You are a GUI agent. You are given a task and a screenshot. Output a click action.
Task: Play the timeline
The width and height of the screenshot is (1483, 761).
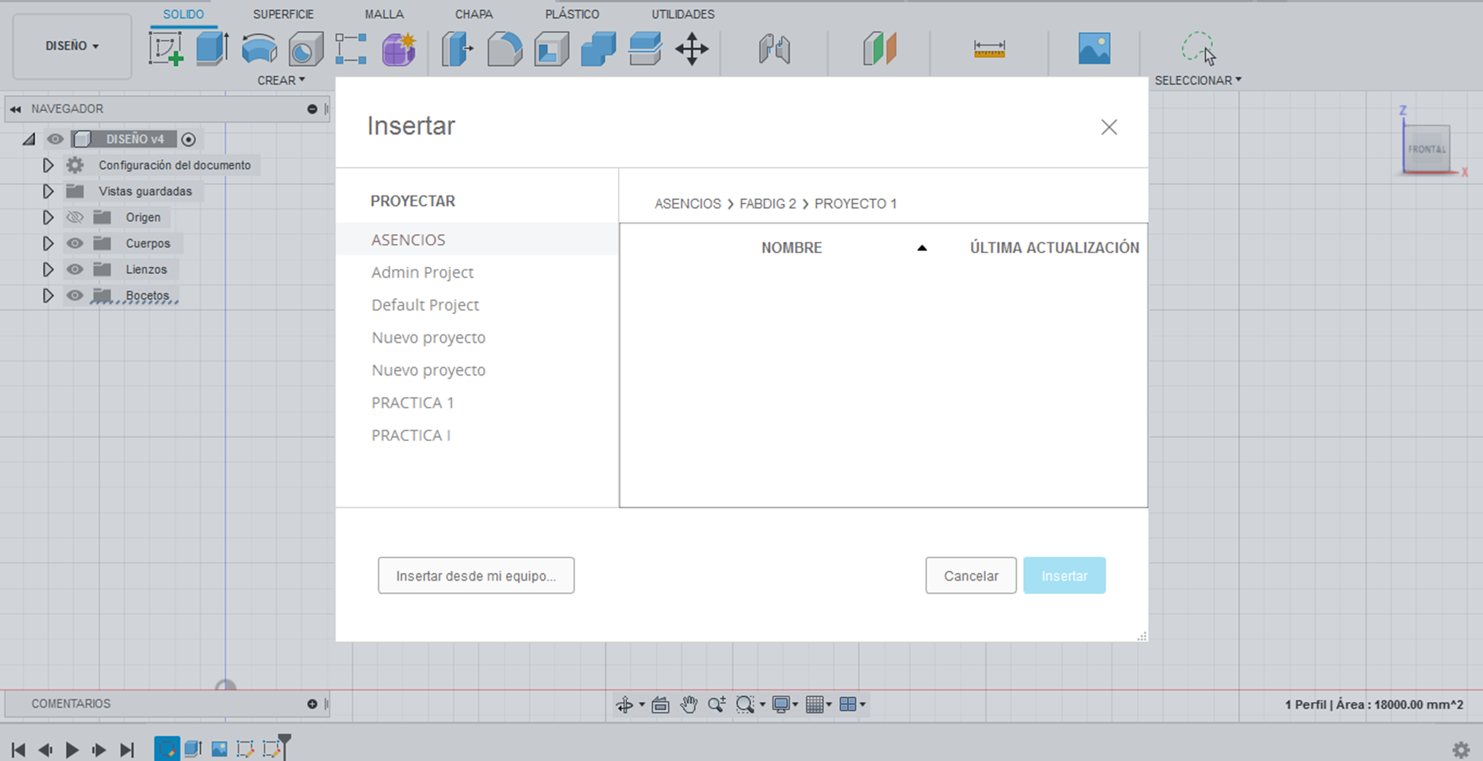click(x=72, y=750)
